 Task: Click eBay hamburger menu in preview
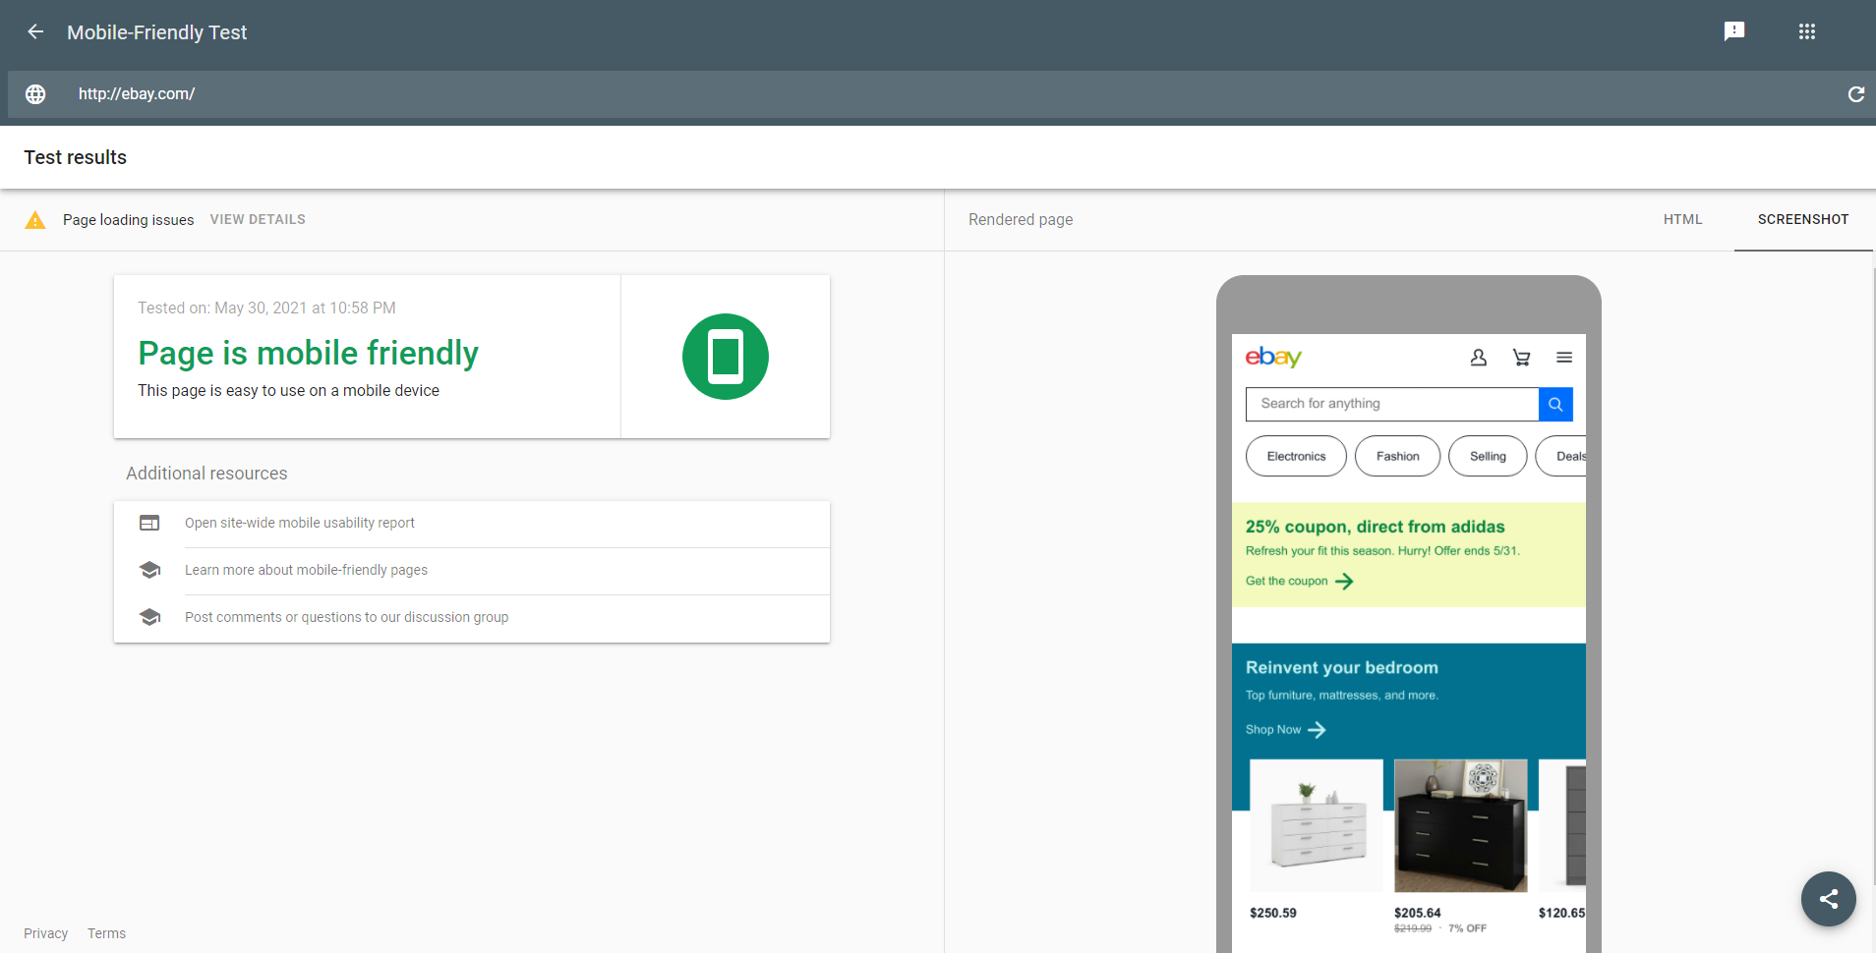(1563, 358)
